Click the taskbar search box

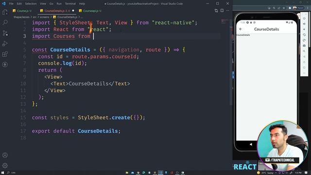(x=12, y=173)
